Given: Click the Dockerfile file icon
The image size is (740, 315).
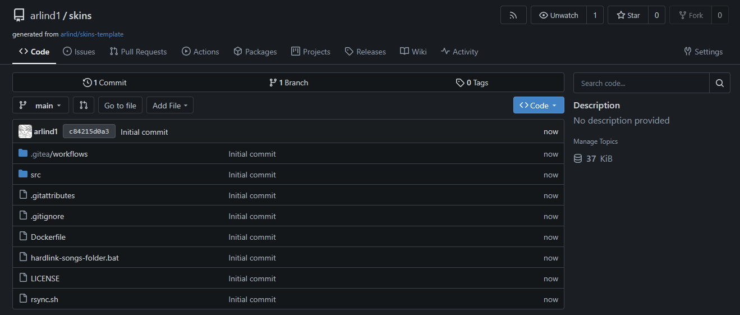Looking at the screenshot, I should [23, 236].
